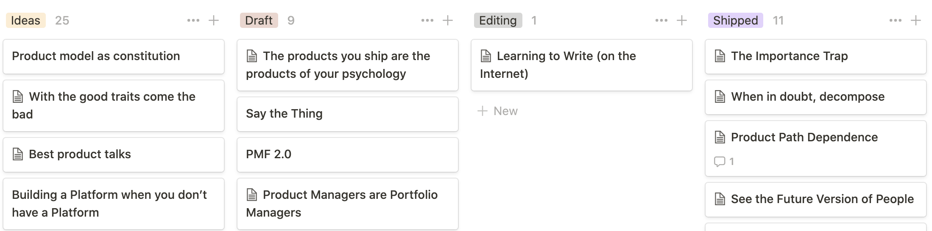Select the Editing group label
The image size is (932, 231).
pyautogui.click(x=498, y=20)
